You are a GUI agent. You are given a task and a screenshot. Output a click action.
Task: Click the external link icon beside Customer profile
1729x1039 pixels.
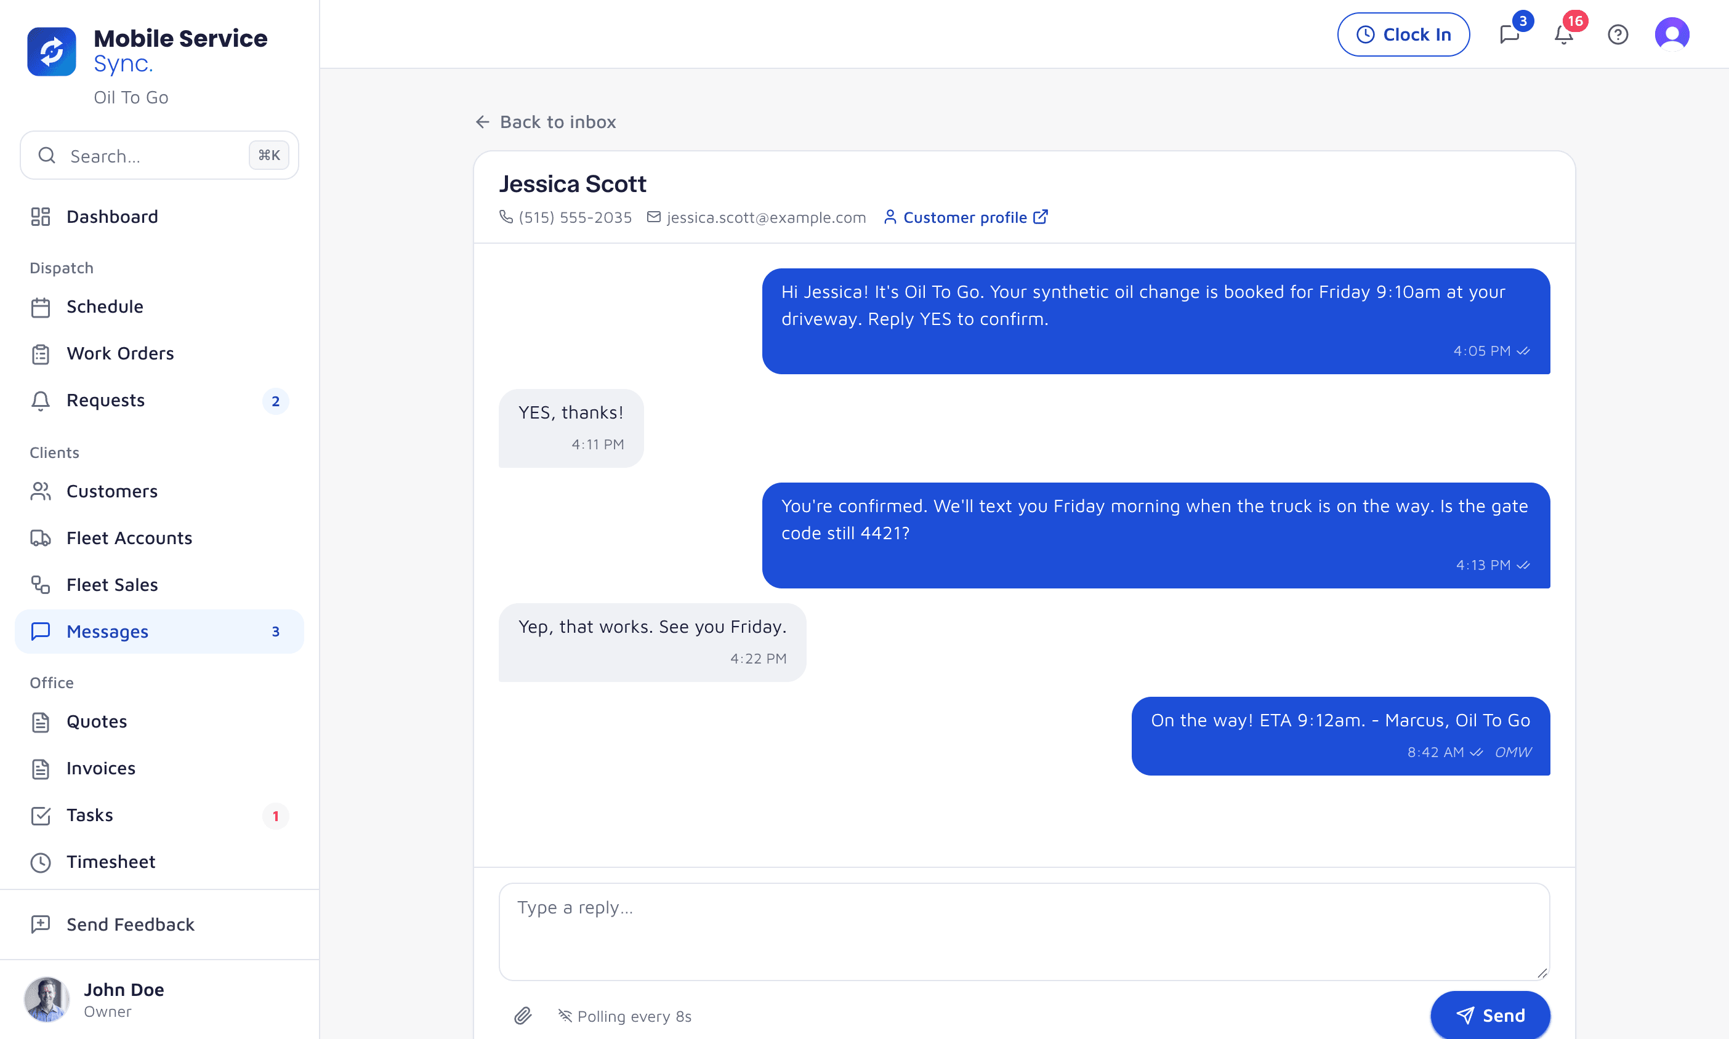1041,217
